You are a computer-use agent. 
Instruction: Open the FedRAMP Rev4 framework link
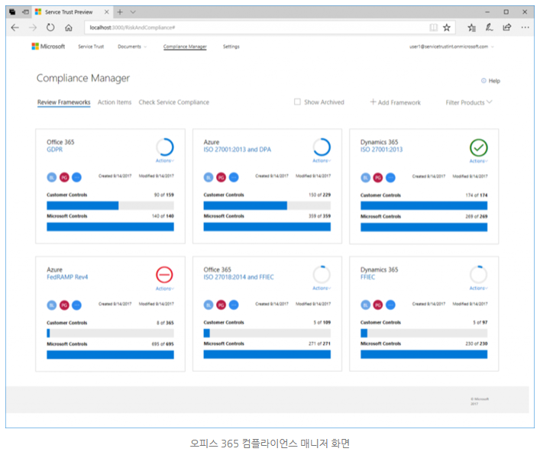pyautogui.click(x=67, y=277)
